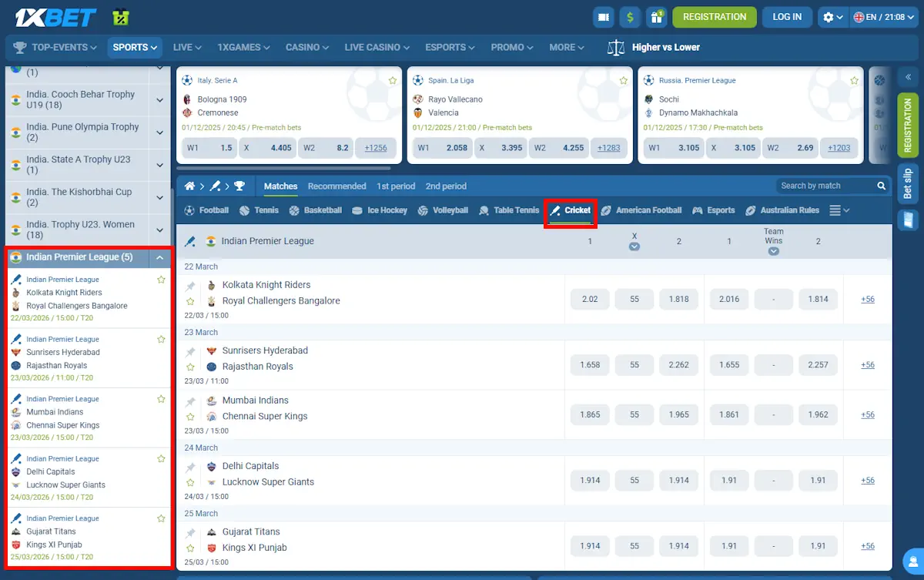Open the CASINO menu item
This screenshot has height=580, width=924.
pyautogui.click(x=306, y=47)
